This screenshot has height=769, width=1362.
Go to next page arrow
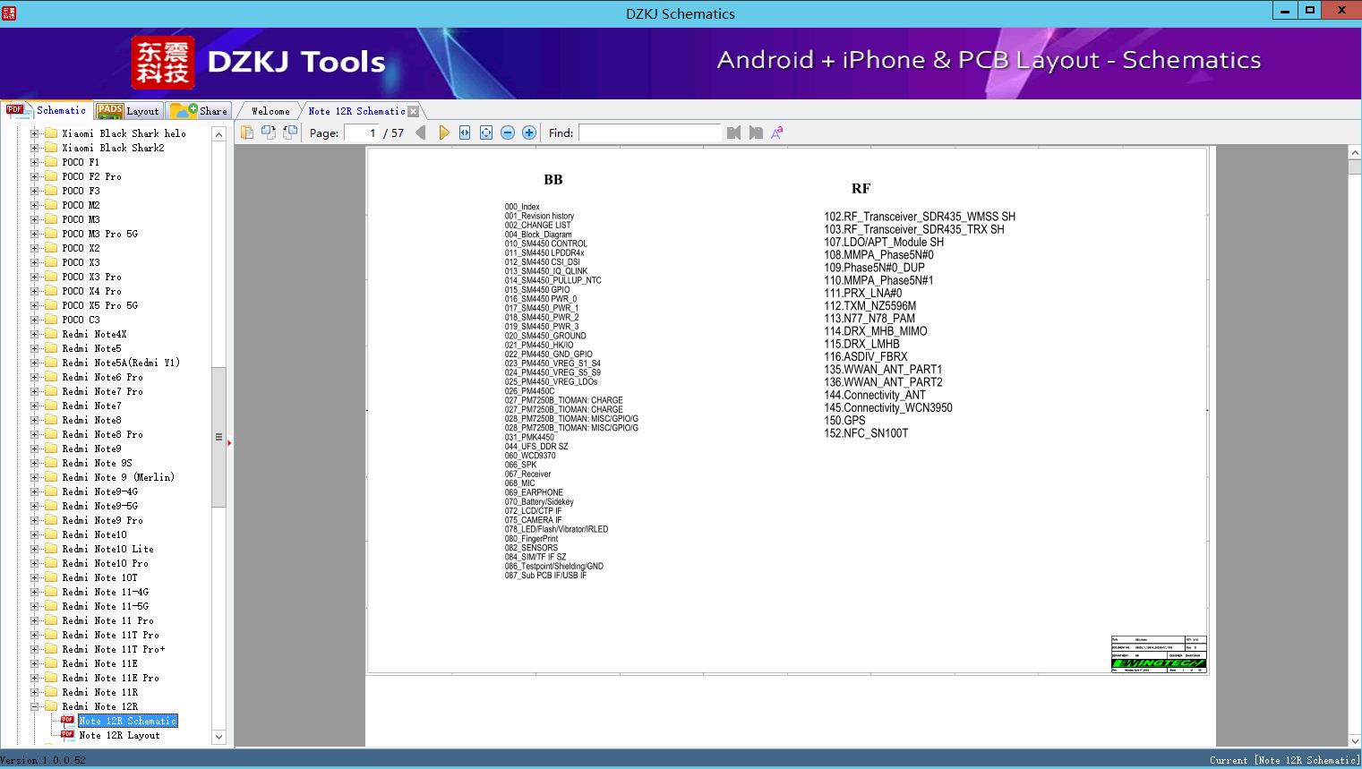(x=444, y=132)
